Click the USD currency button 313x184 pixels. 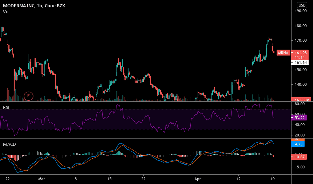(302, 5)
